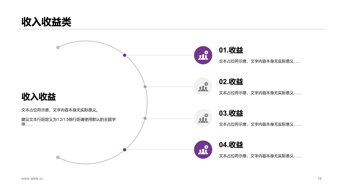Select the gray endpoint dot at arc's upper end
The height and width of the screenshot is (193, 343).
58,47
